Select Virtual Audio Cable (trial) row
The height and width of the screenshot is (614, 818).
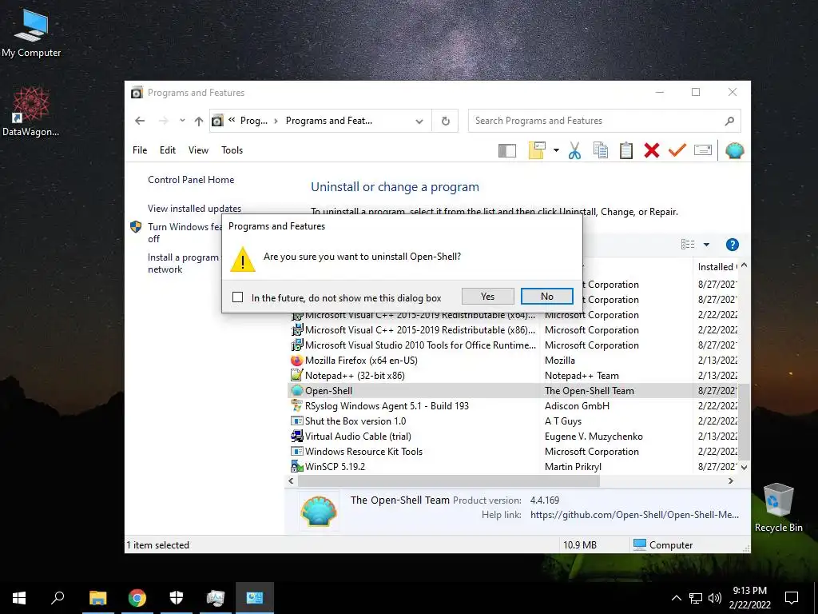click(514, 436)
